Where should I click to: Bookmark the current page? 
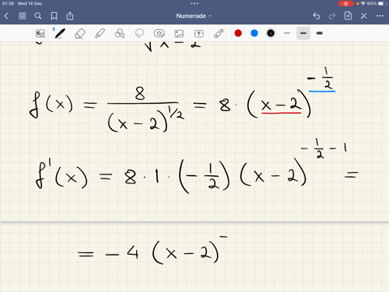(x=54, y=16)
